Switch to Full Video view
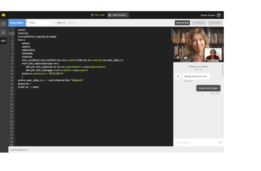The height and width of the screenshot is (171, 261). pyautogui.click(x=215, y=23)
